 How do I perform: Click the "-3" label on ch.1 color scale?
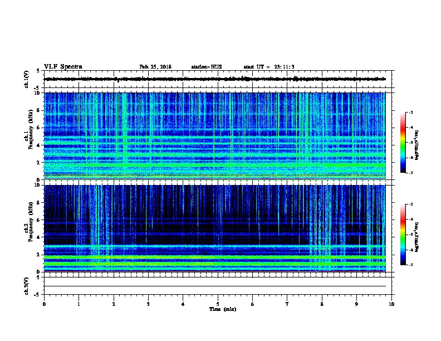(x=410, y=113)
